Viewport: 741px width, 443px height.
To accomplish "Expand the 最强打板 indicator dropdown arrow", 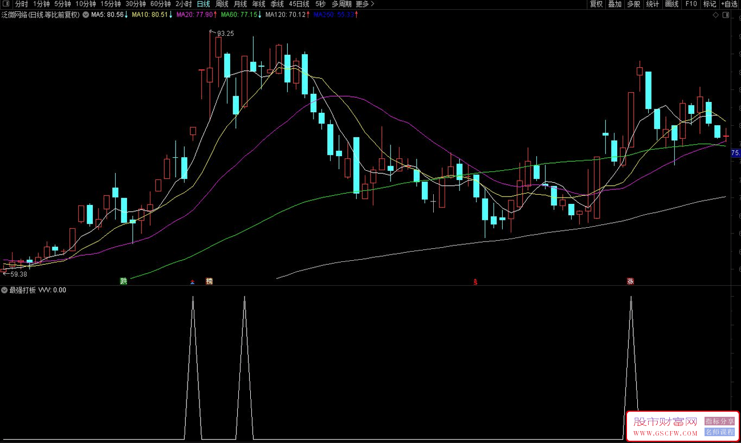I will [x=5, y=290].
